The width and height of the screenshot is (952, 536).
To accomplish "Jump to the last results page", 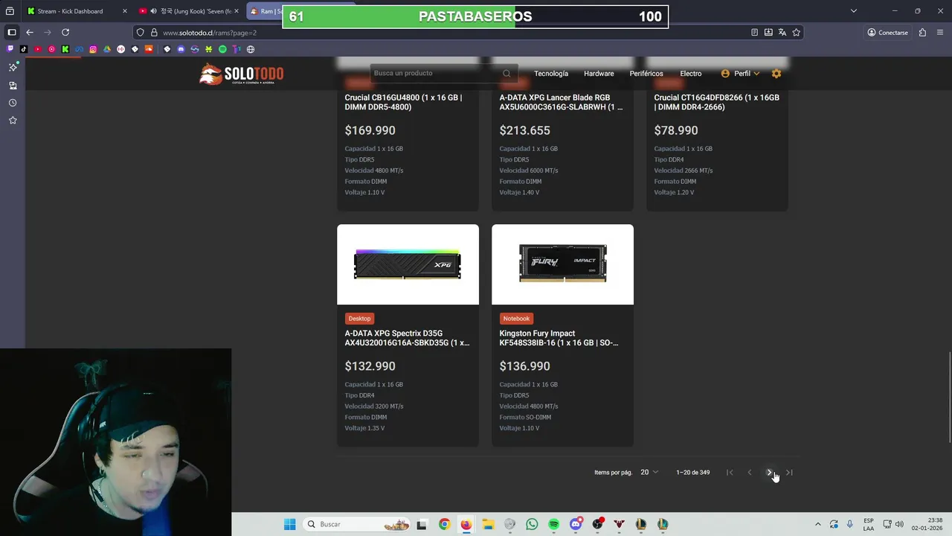I will click(789, 473).
